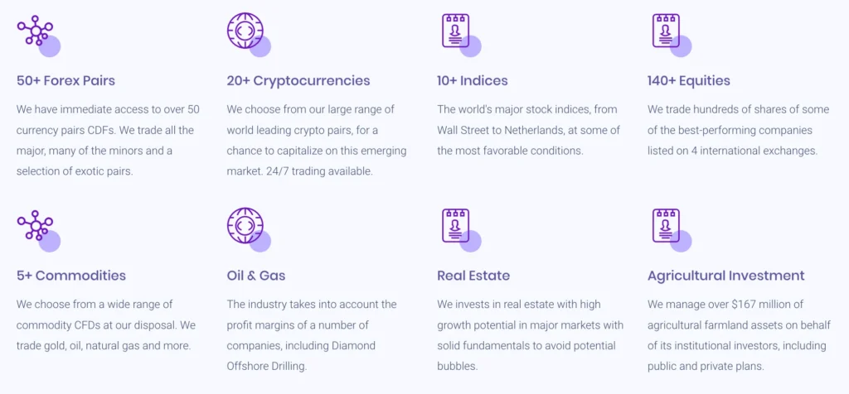The height and width of the screenshot is (394, 849).
Task: Click the globe icon above Oil & Gas
Action: pos(245,227)
